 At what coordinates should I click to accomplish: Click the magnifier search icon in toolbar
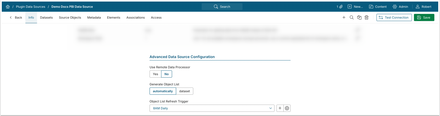tap(351, 18)
